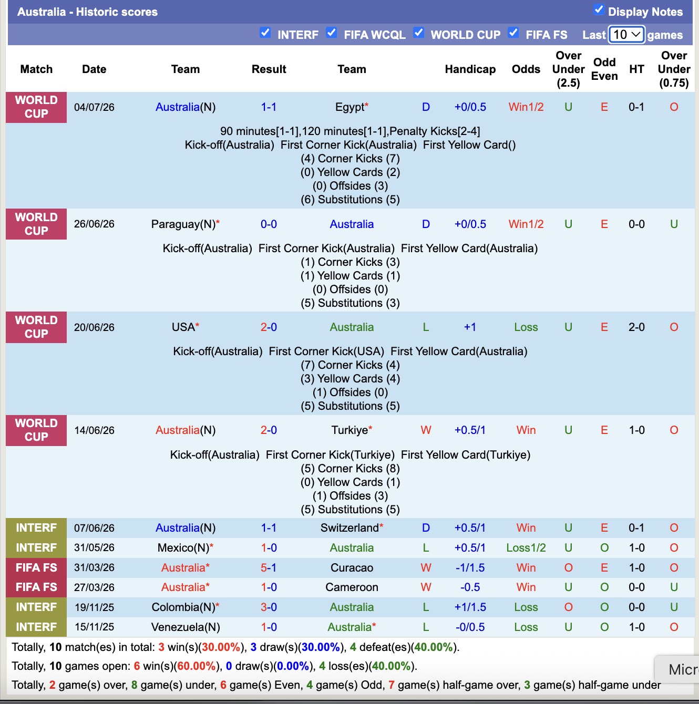Click Australia(N) in the Turkiye match row
Screen dimensions: 699x704
click(186, 430)
